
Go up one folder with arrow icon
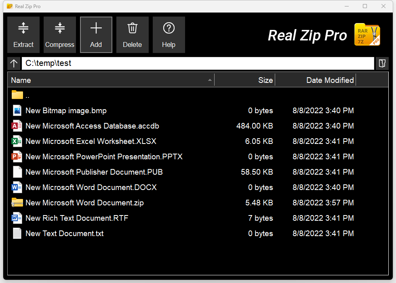click(14, 63)
